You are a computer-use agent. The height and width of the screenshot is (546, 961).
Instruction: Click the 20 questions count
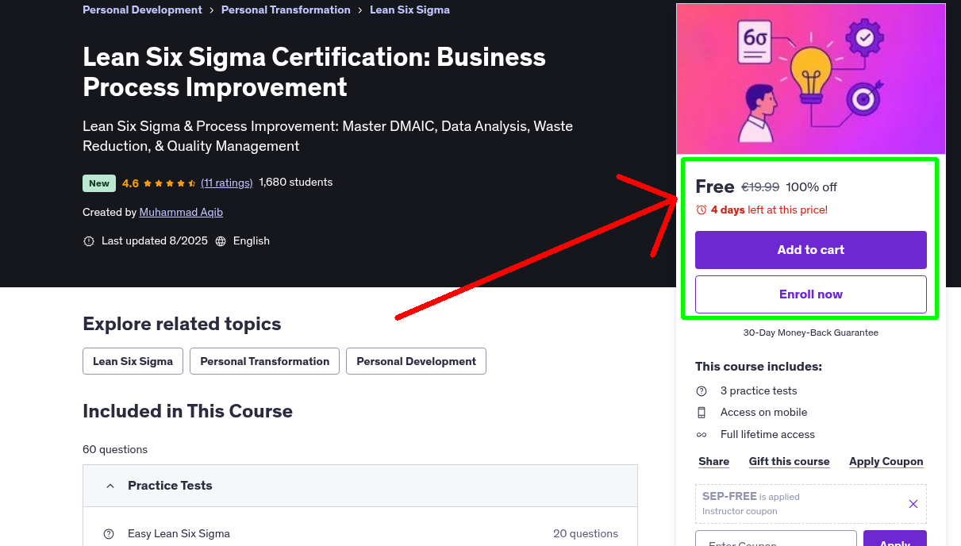586,534
